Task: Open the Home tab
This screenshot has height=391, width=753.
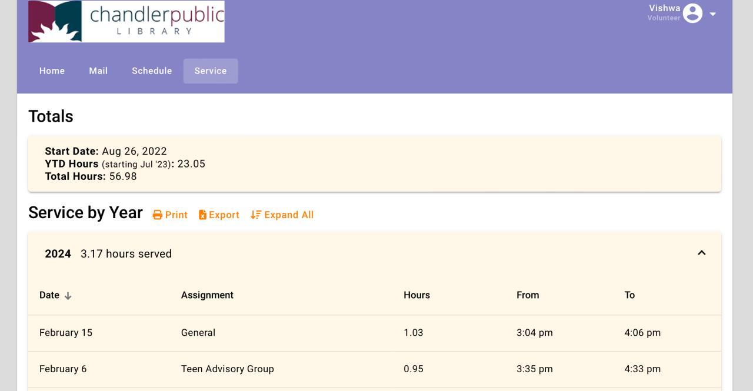Action: pyautogui.click(x=52, y=71)
